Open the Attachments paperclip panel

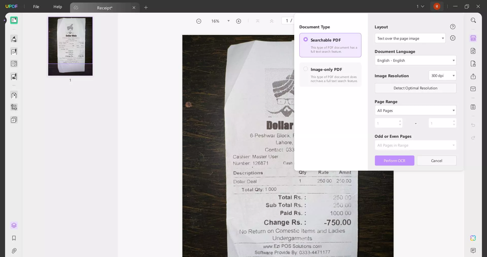14,251
